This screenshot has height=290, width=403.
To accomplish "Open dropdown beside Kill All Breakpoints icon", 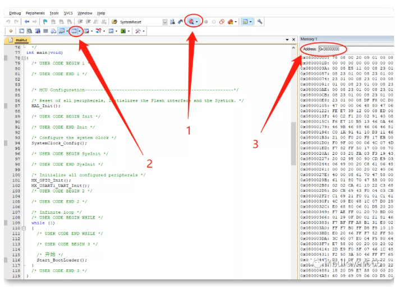I will pos(236,22).
